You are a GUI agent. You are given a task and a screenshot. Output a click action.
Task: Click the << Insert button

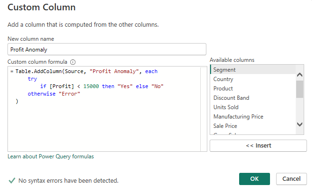[x=258, y=146]
